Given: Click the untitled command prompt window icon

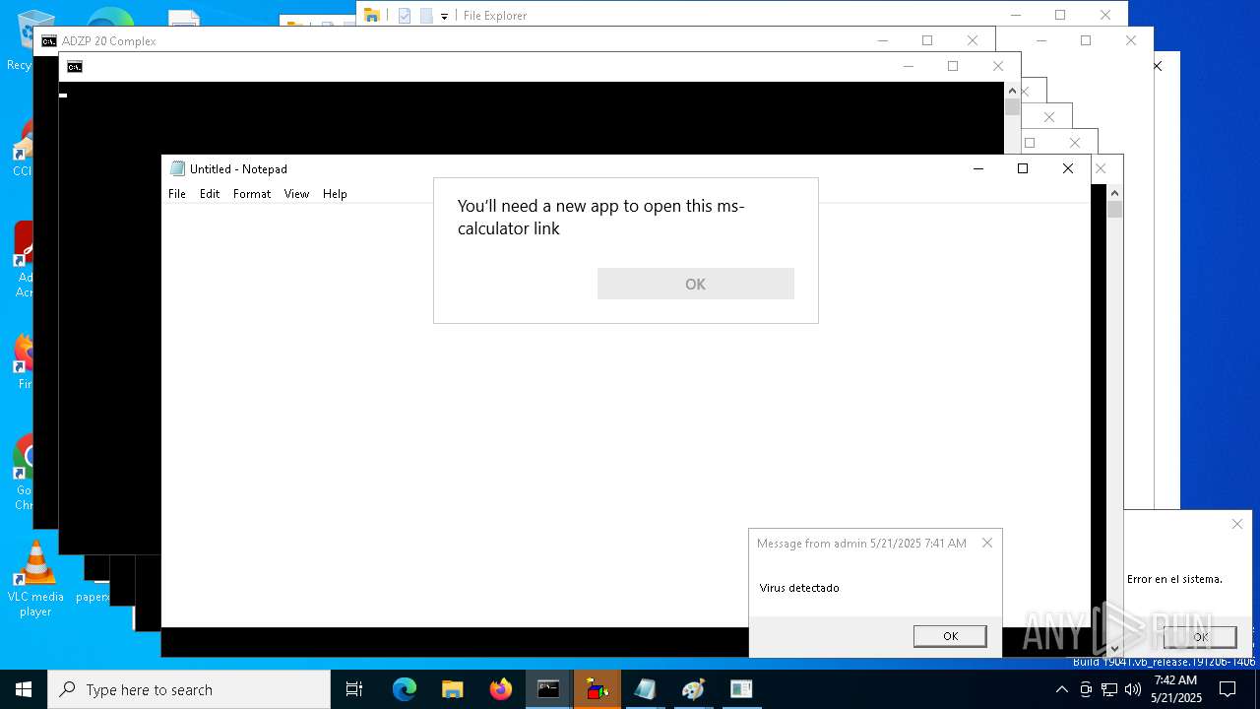Looking at the screenshot, I should pyautogui.click(x=75, y=67).
